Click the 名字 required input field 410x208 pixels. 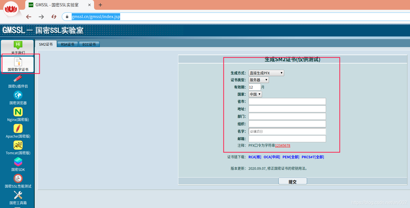click(x=287, y=131)
